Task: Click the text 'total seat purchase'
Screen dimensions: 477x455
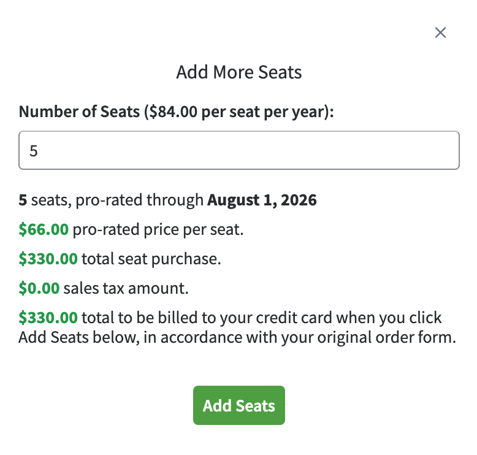Action: [150, 259]
